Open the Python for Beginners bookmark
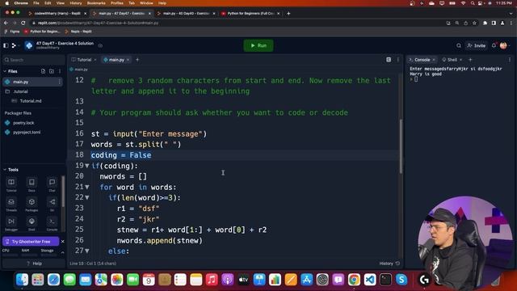The image size is (517, 291). (42, 32)
